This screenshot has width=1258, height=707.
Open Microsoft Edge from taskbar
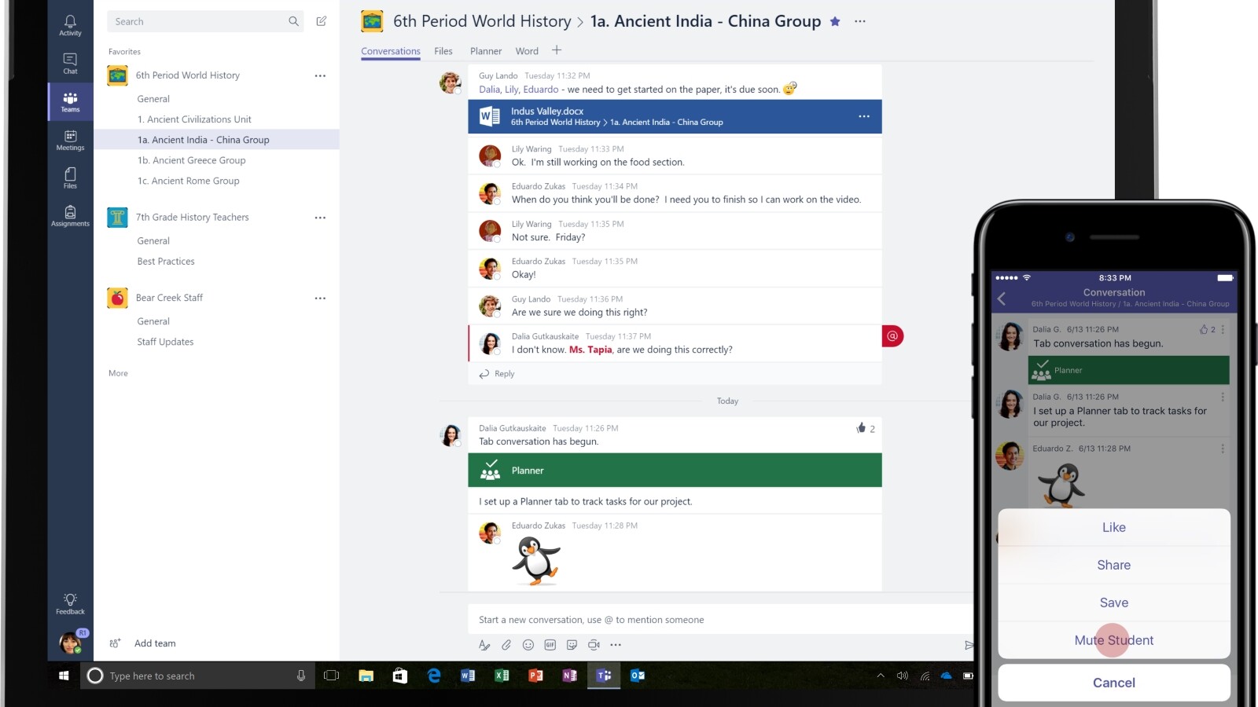(x=433, y=676)
